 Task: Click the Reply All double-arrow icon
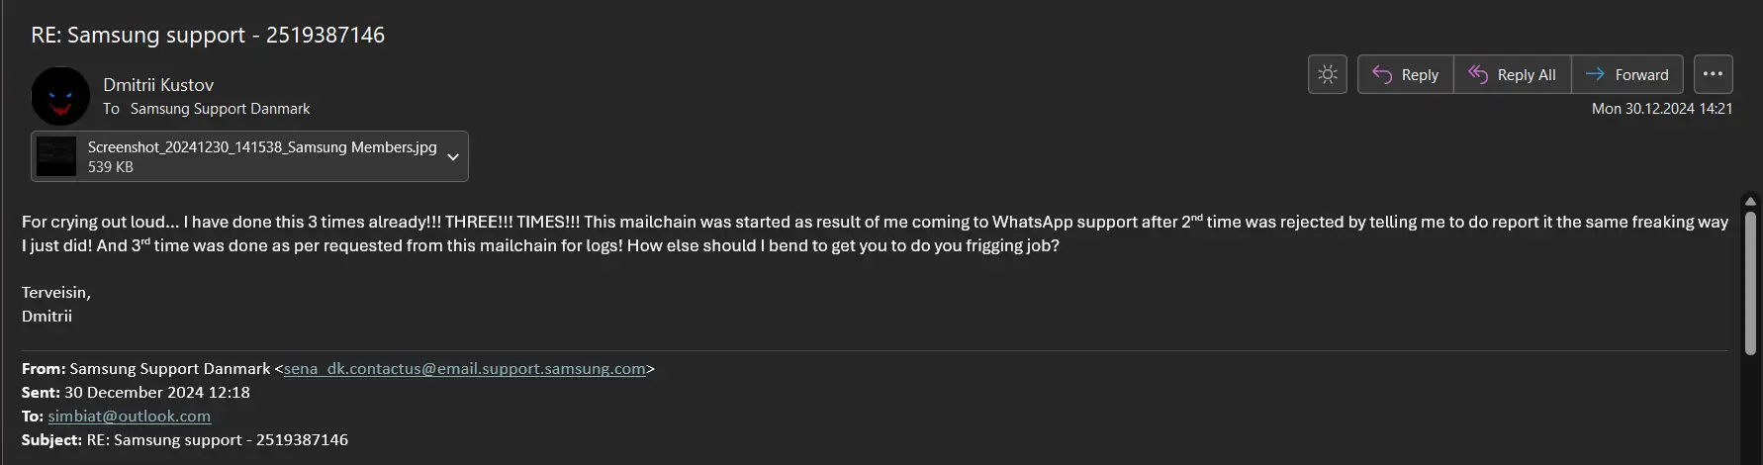click(1478, 74)
